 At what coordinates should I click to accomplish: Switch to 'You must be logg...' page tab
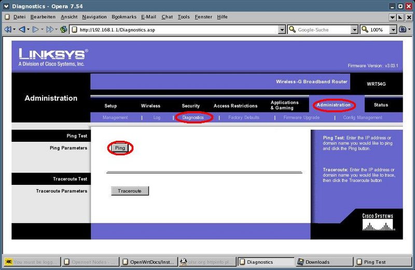click(x=32, y=262)
